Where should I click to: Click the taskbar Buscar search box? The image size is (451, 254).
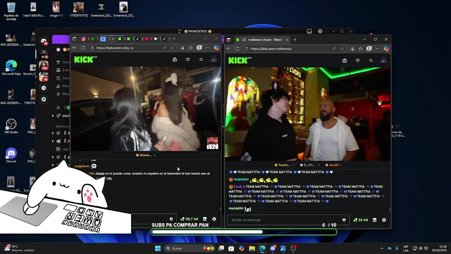[190, 248]
